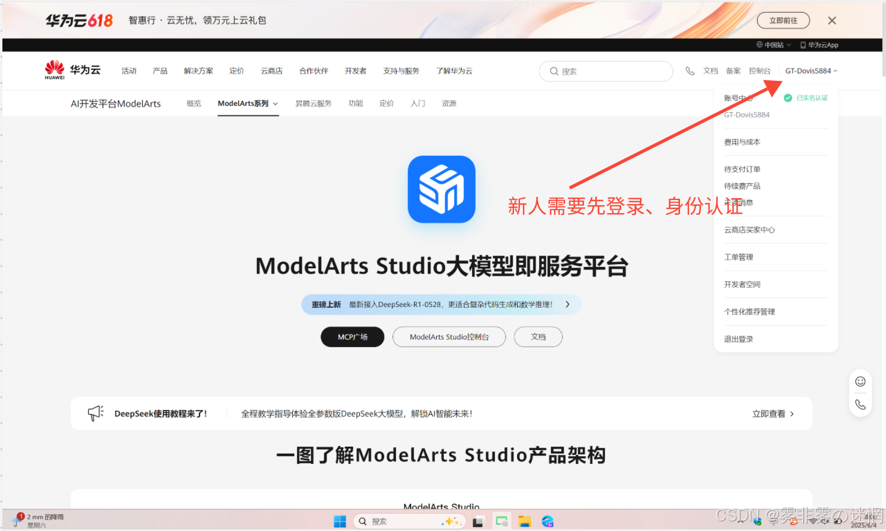The image size is (886, 531).
Task: Open 工单管理 in account menu
Action: tap(738, 257)
